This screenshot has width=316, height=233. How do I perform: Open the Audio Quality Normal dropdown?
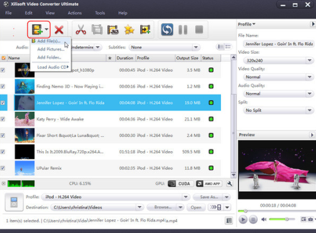coord(278,94)
